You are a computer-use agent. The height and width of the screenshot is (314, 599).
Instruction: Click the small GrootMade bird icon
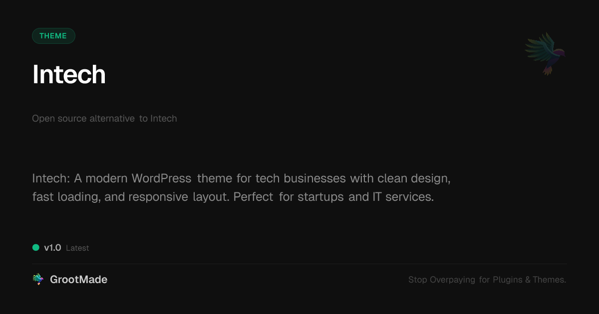pyautogui.click(x=38, y=280)
